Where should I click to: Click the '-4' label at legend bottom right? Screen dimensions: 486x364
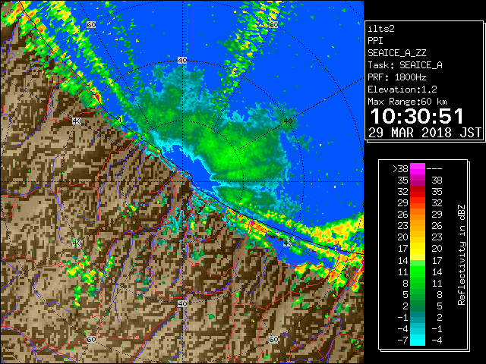(437, 340)
